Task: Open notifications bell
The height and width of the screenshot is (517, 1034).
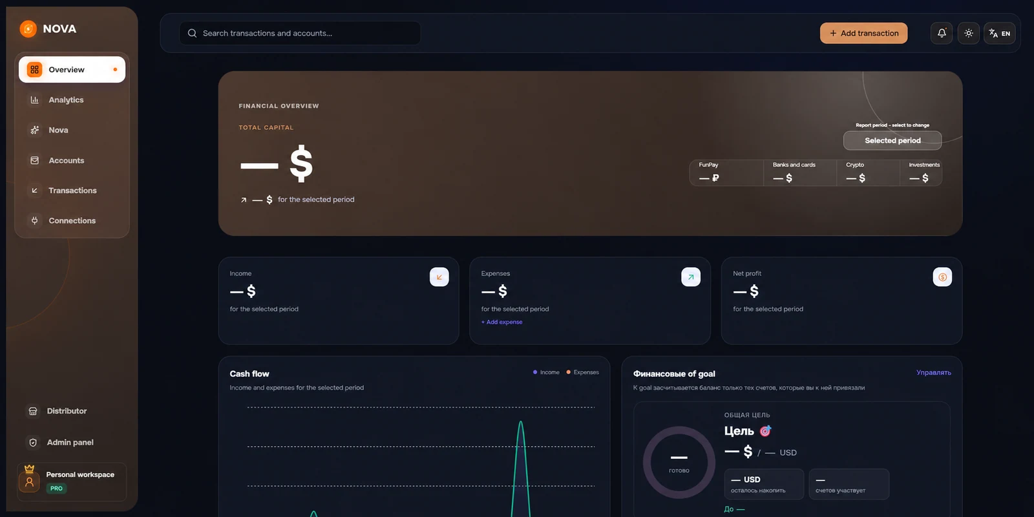Action: click(x=942, y=33)
